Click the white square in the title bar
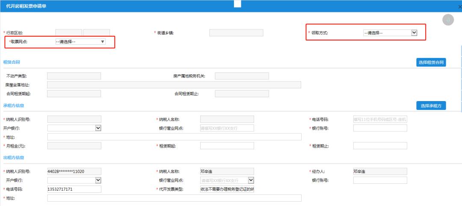462x206 pixels. (x=237, y=4)
